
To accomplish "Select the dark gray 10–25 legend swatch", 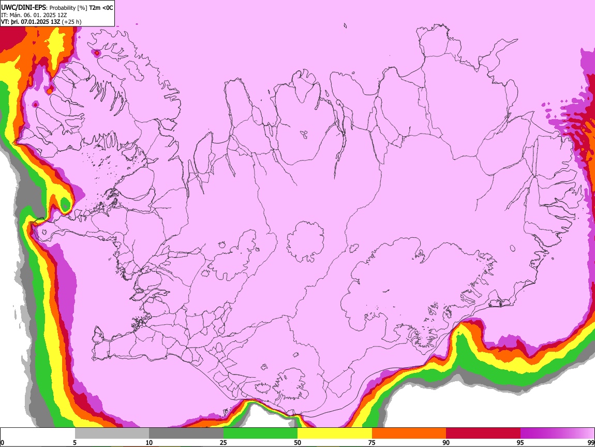I will tap(186, 434).
